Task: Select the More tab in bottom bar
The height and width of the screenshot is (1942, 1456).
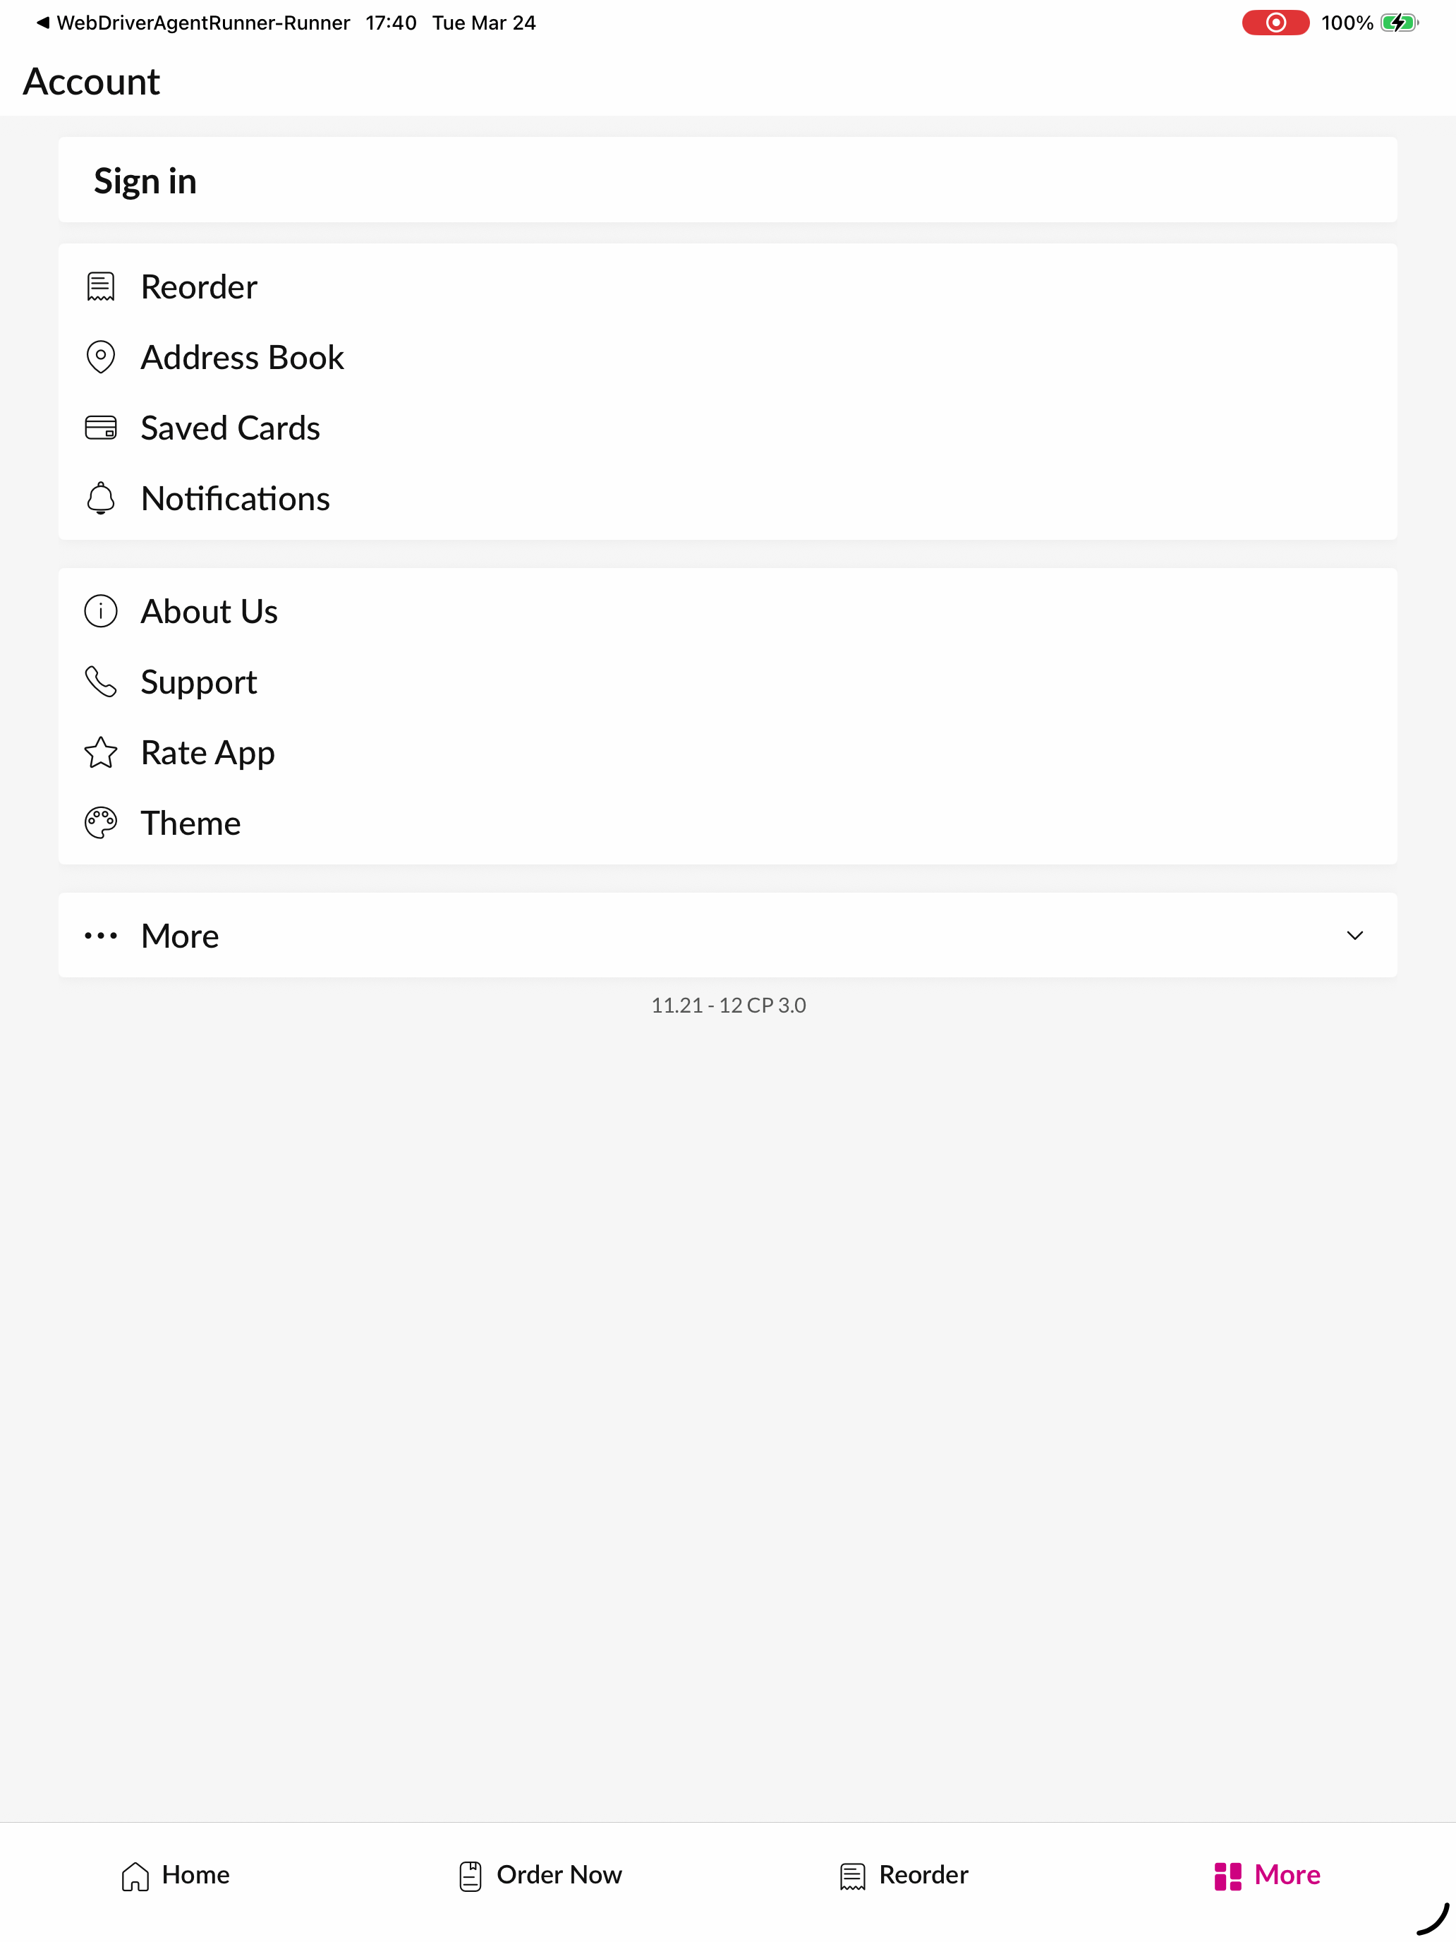Action: click(1268, 1875)
